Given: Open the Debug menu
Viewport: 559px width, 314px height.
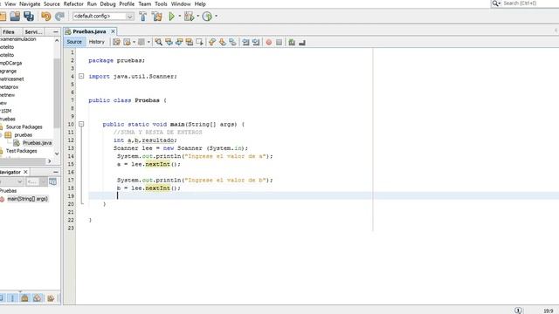Looking at the screenshot, I should click(x=107, y=3).
